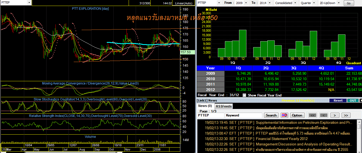Switch to the RSSFeeds tab
This screenshot has width=362, height=153.
(x=224, y=106)
